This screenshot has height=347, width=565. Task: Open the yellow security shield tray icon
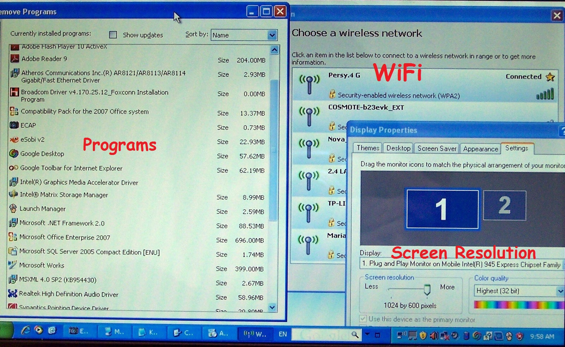coord(423,336)
